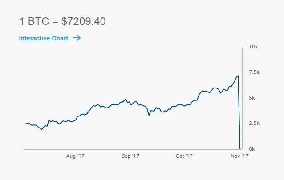284x180 pixels.
Task: Click the vertical y-axis line on the right
Action: [x=242, y=98]
